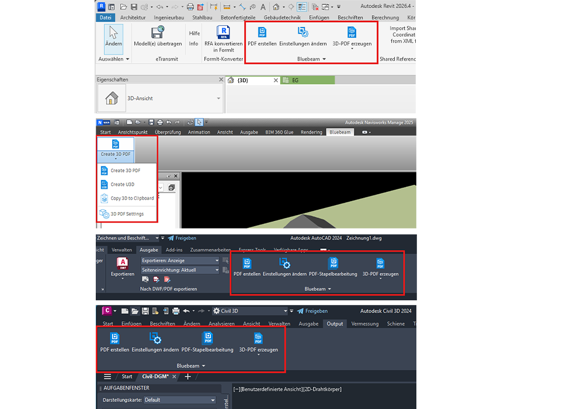
Task: Click Info in the Revit ribbon
Action: pos(193,44)
